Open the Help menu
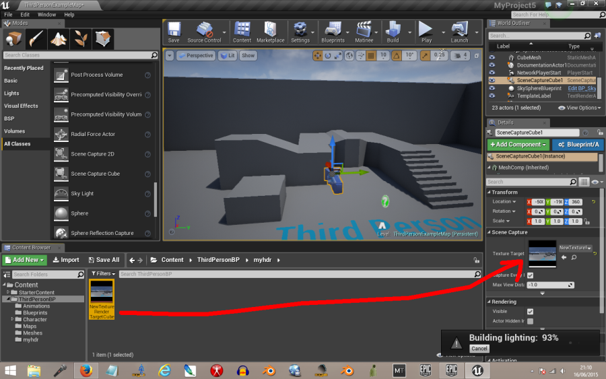The width and height of the screenshot is (606, 379). point(69,15)
